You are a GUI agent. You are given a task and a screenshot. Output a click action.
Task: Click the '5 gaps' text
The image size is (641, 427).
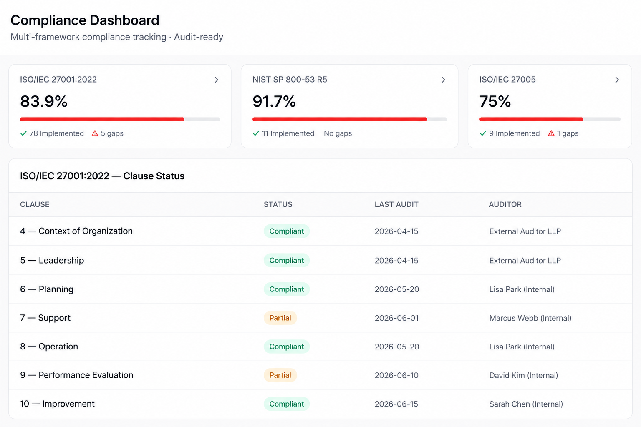coord(112,133)
